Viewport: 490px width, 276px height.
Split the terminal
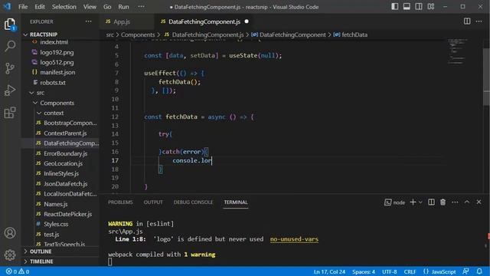(x=431, y=202)
